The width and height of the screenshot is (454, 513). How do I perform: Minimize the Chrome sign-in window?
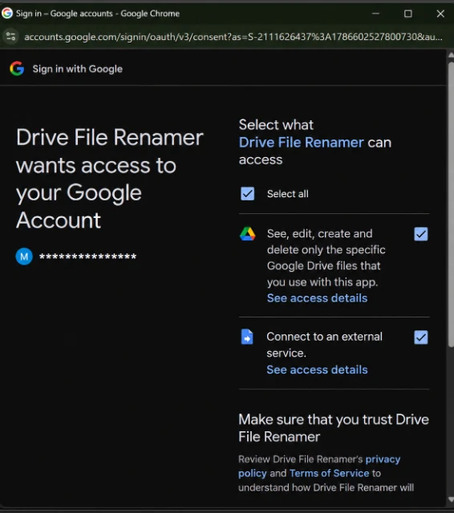click(x=375, y=14)
